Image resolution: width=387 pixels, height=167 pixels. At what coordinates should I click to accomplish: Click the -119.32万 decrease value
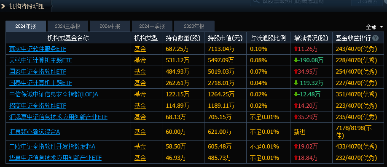(x=311, y=83)
